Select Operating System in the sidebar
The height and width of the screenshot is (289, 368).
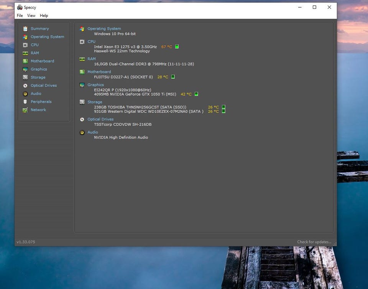click(x=47, y=37)
